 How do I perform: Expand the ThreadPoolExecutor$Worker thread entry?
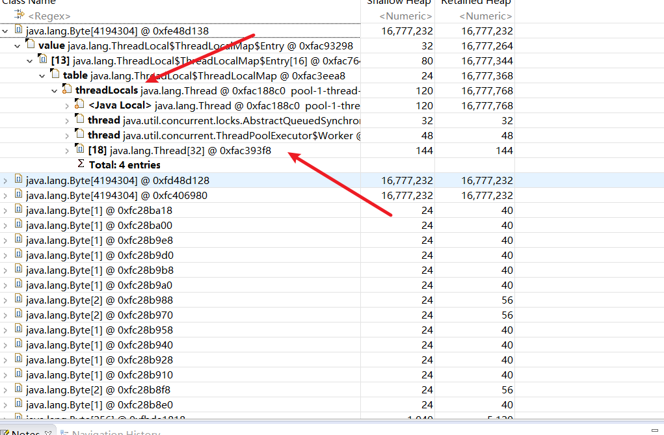tap(67, 135)
